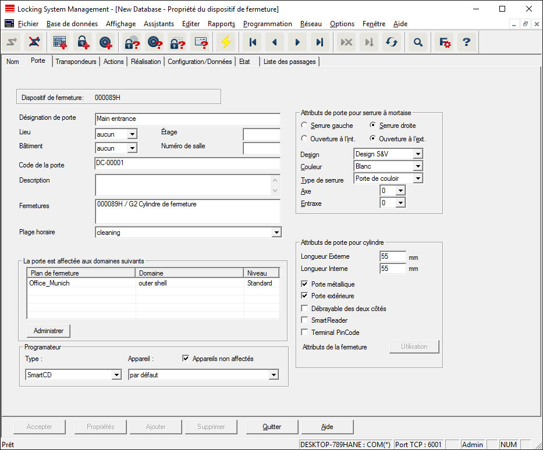Toggle Appareils non affectés checkbox
The image size is (543, 450).
pos(186,359)
